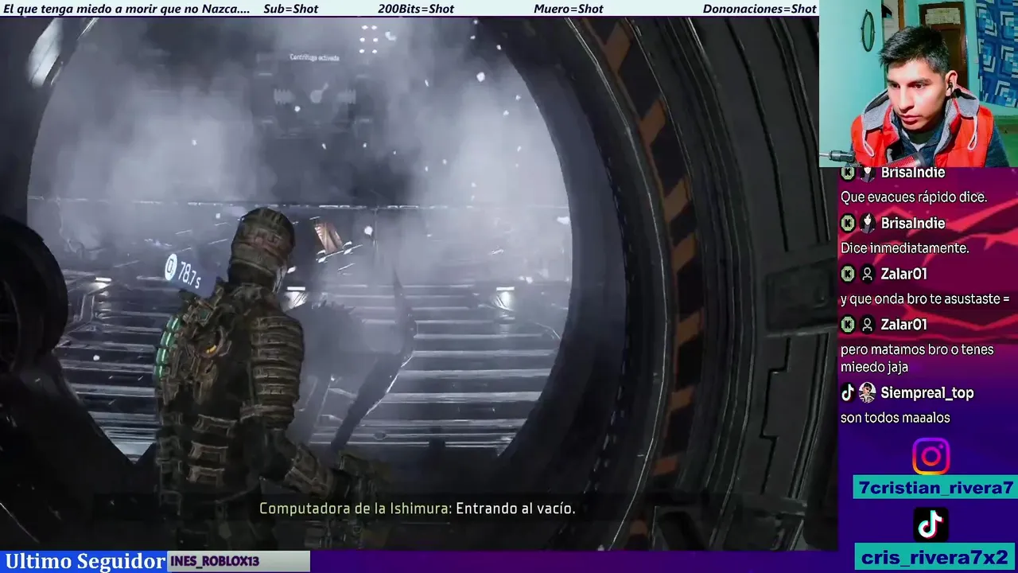The height and width of the screenshot is (573, 1018).
Task: Click Kick badge above 'pero matamos bro' message
Action: (x=848, y=325)
